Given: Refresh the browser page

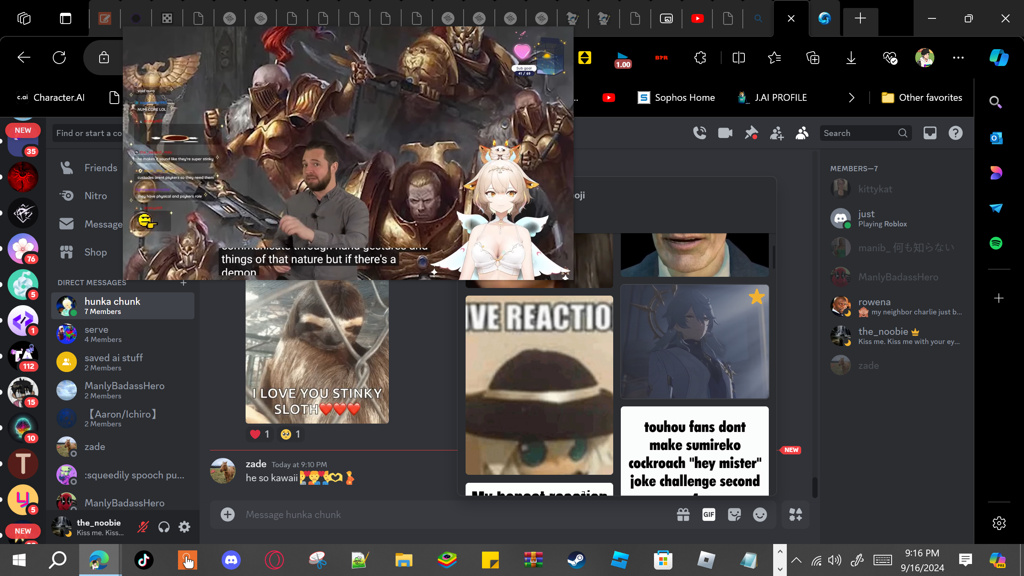Looking at the screenshot, I should [x=59, y=58].
